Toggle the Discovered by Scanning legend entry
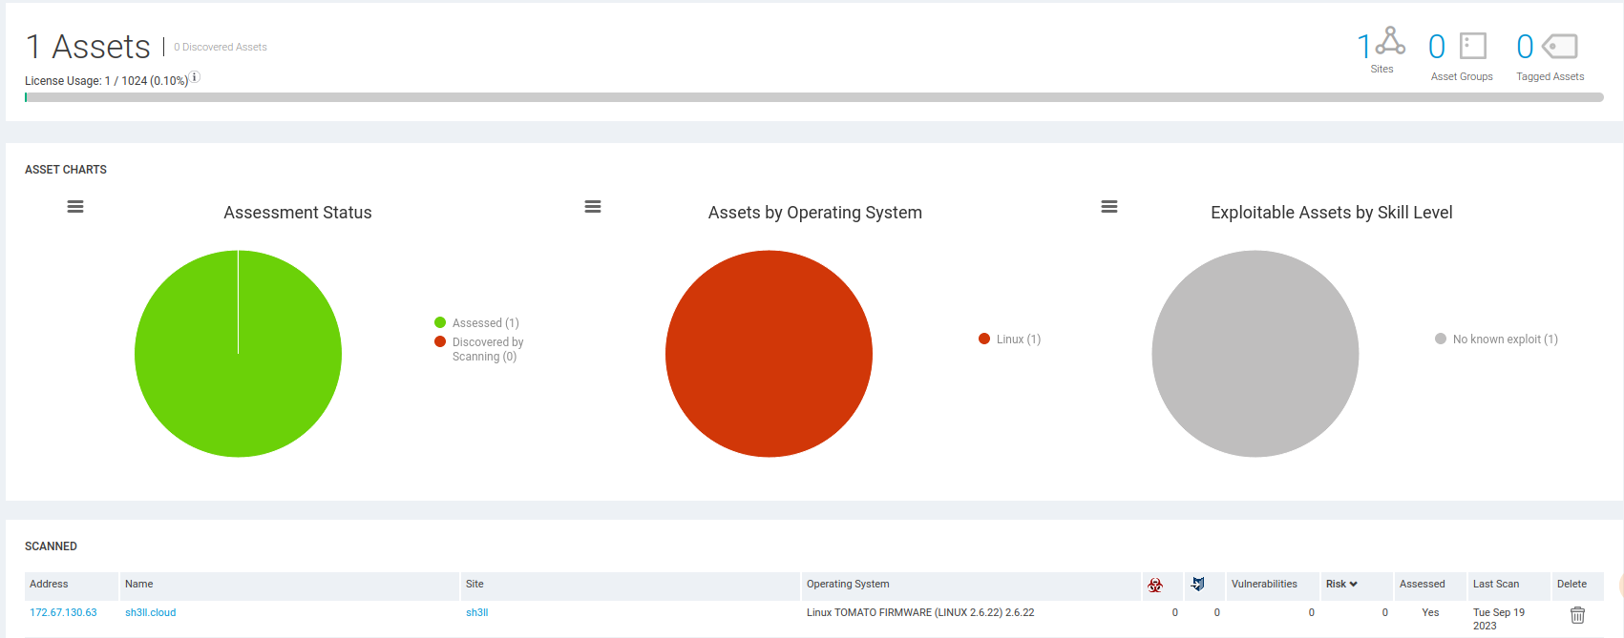The height and width of the screenshot is (638, 1624). (x=479, y=349)
